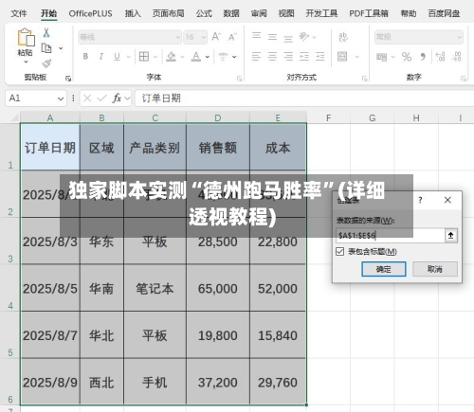Expand the Name Box dropdown arrow
Screen dimensions: 474x412
61,99
